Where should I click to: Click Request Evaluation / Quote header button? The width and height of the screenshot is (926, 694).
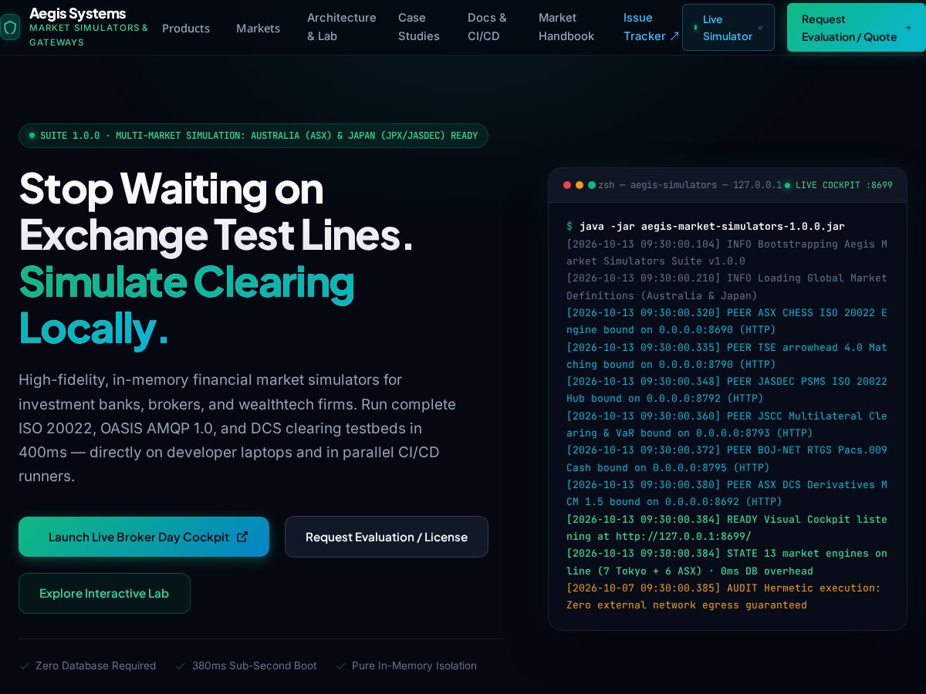(857, 28)
